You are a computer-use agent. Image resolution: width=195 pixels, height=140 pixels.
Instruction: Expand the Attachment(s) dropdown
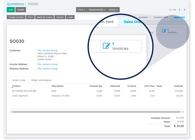[x=97, y=10]
